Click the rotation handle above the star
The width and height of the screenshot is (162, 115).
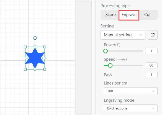tap(35, 38)
